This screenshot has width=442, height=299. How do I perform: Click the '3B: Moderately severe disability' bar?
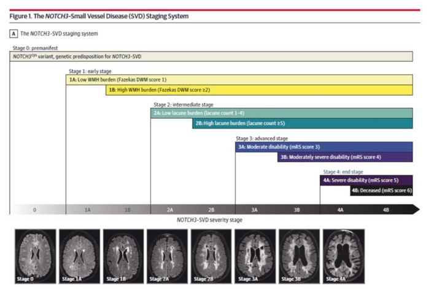pos(345,157)
